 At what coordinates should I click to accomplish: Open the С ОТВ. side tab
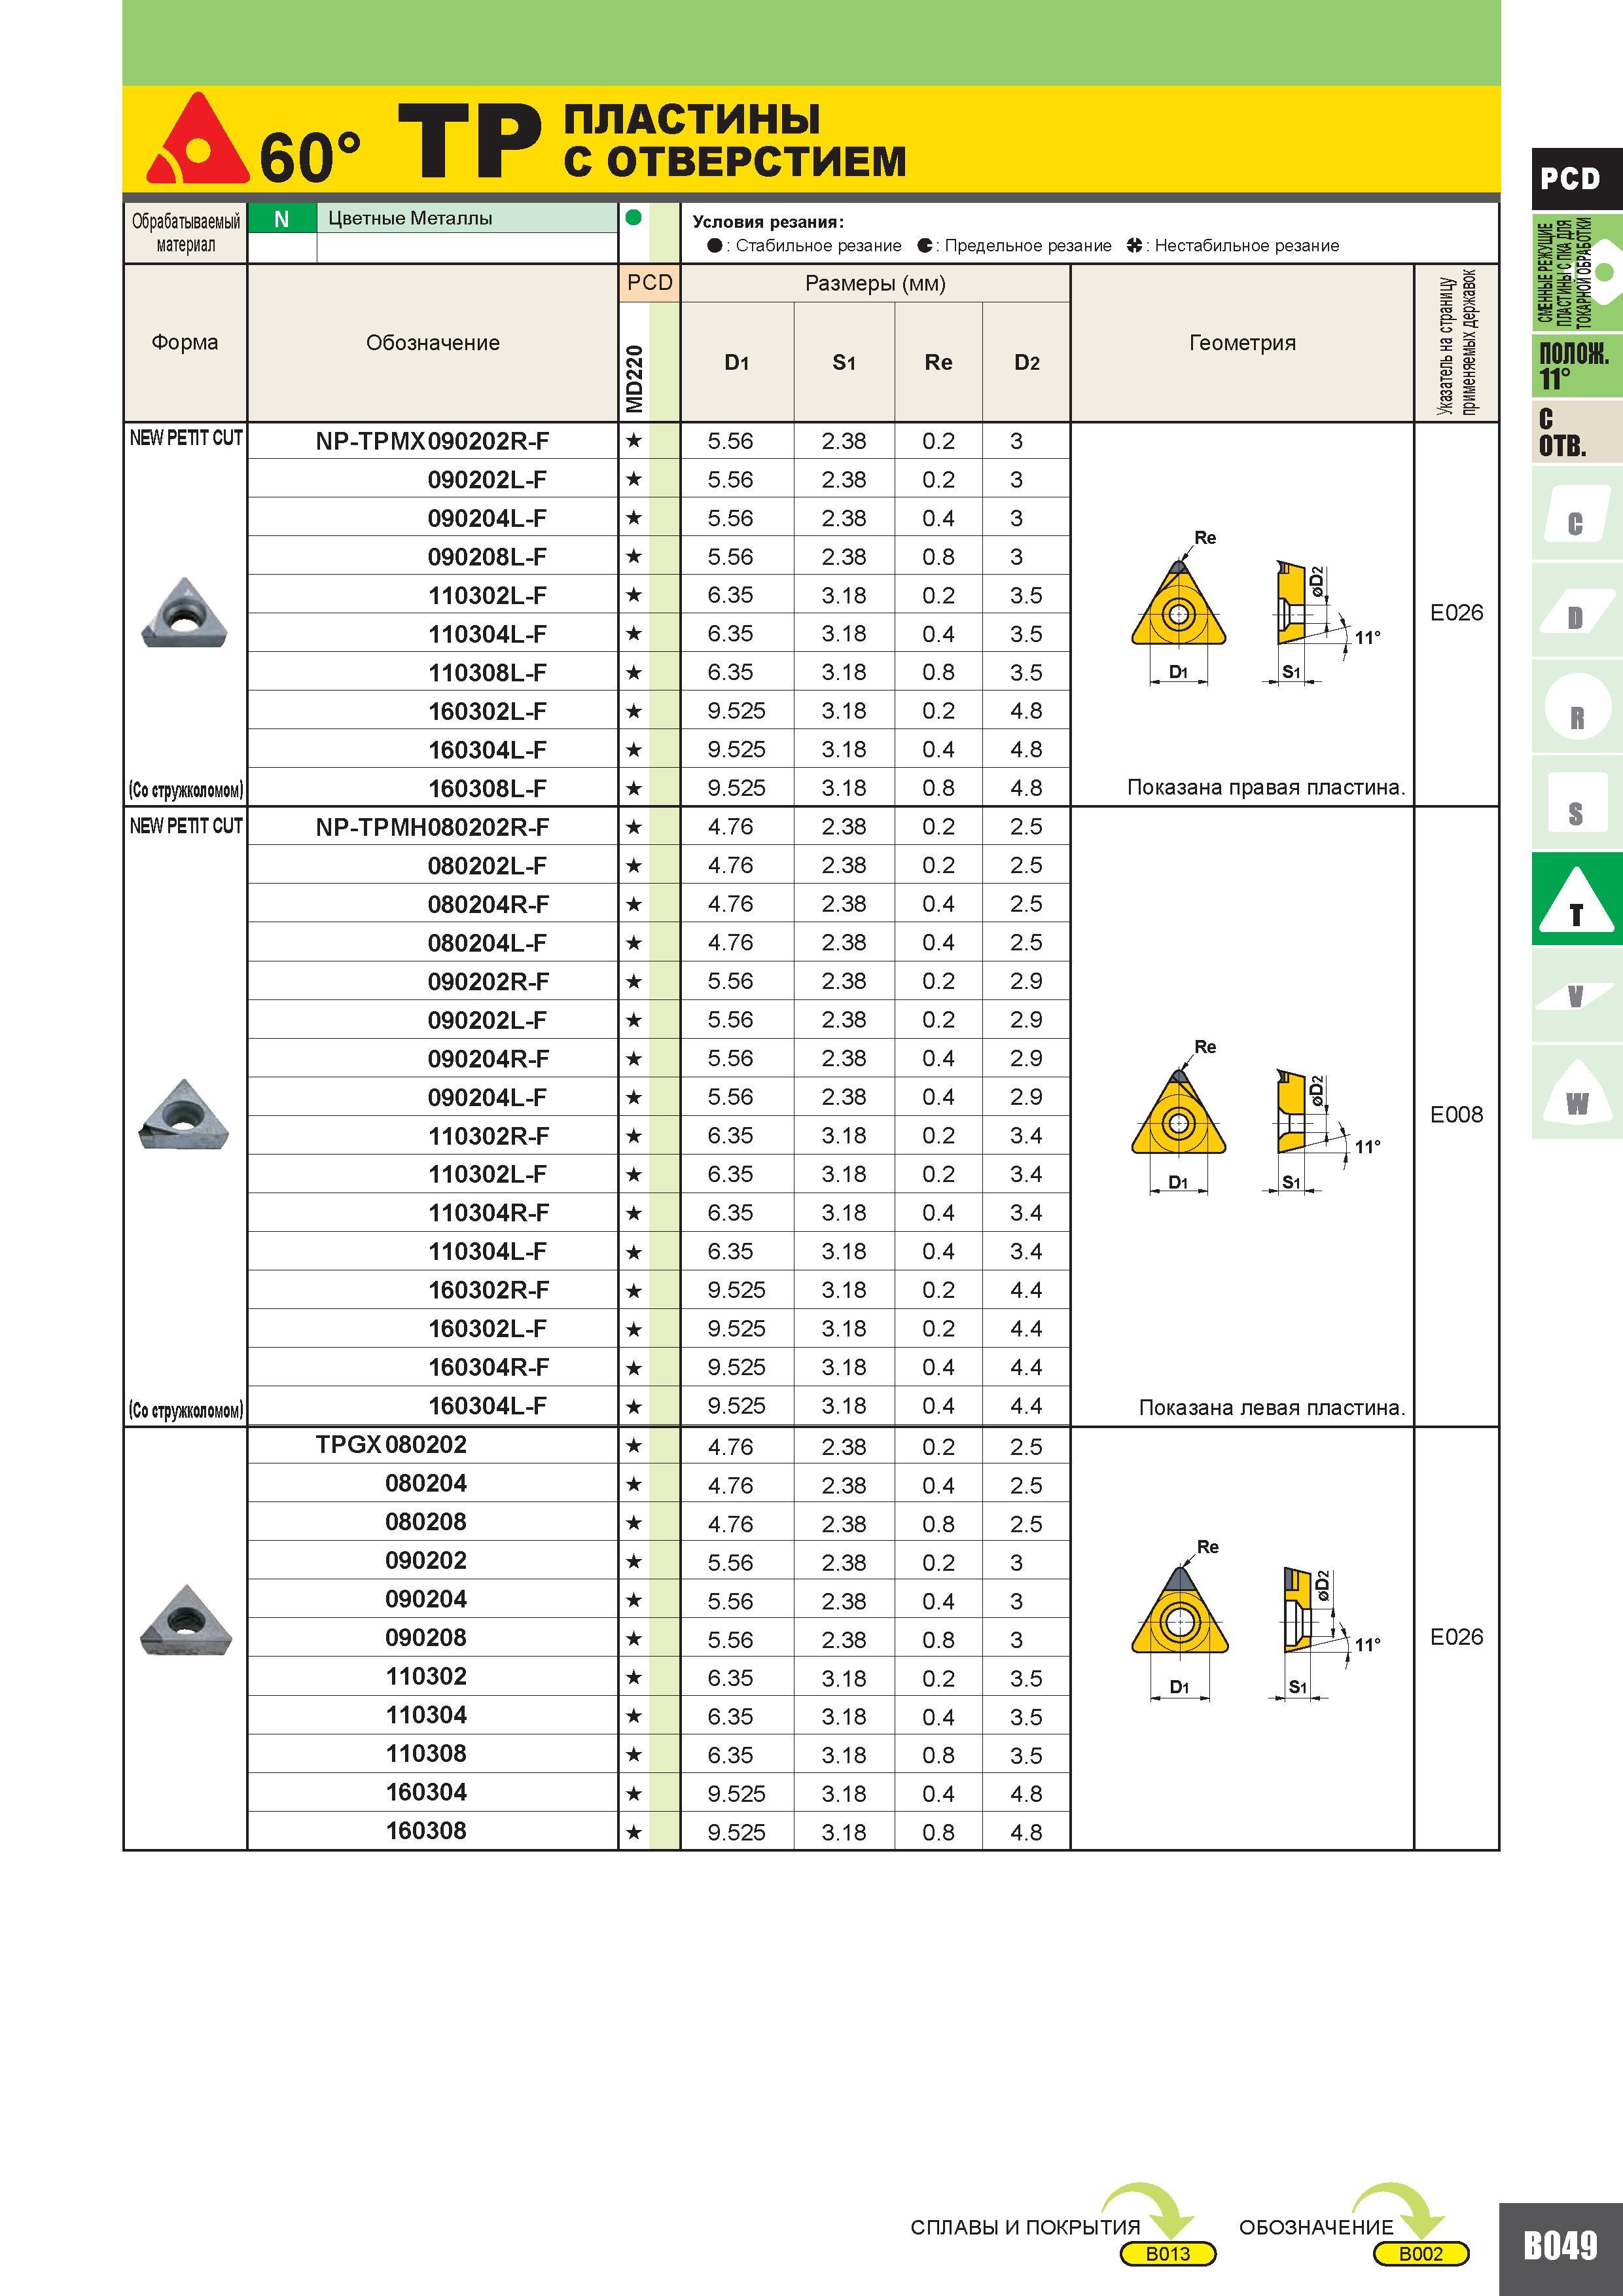(x=1577, y=432)
